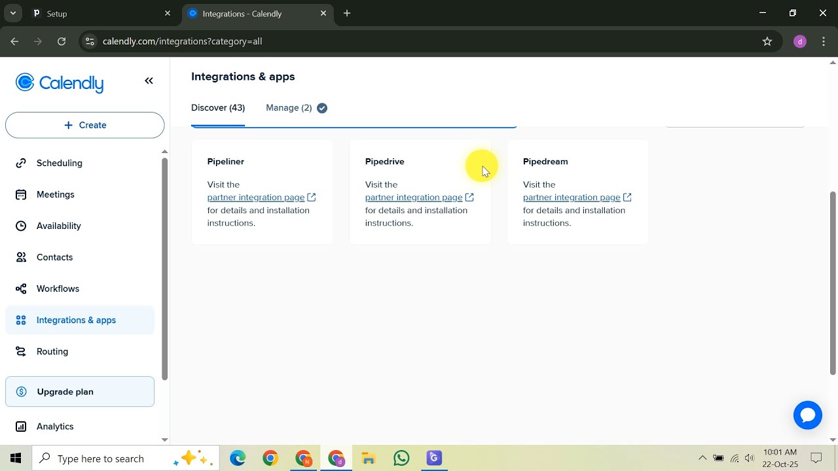
Task: Click the Create button
Action: tap(85, 125)
